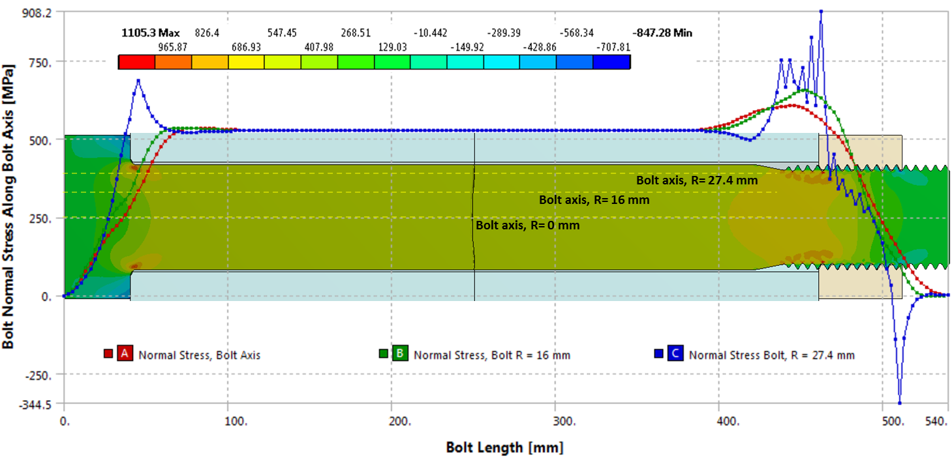Image resolution: width=952 pixels, height=460 pixels.
Task: Select small green square marker before B
Action: (x=384, y=354)
